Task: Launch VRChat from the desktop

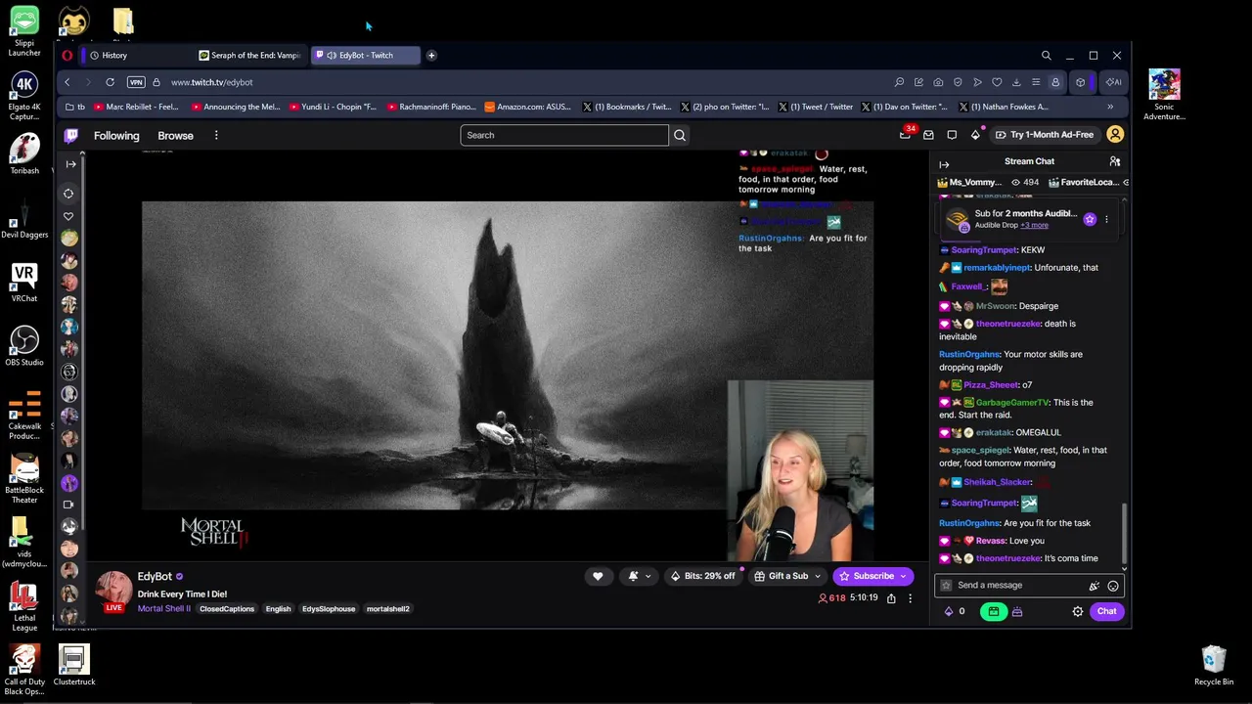Action: (24, 283)
